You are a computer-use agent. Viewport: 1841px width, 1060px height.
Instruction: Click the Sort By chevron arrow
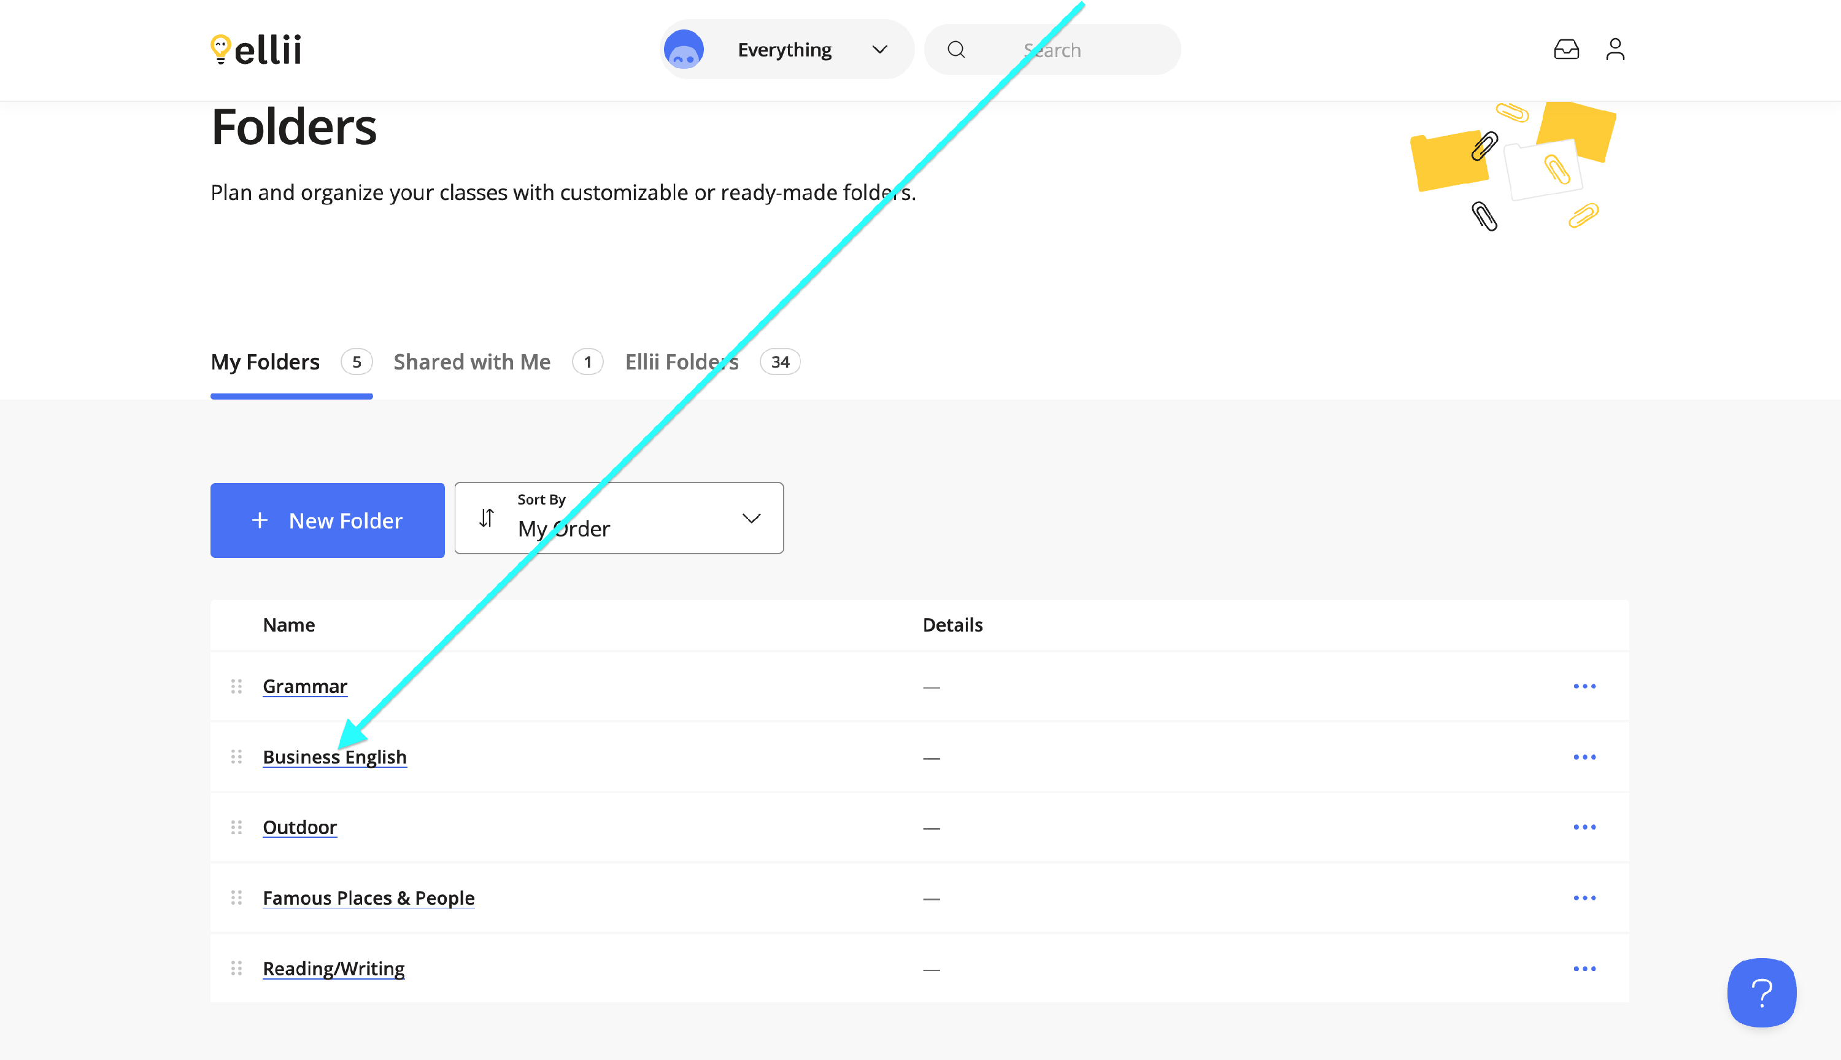click(x=751, y=519)
